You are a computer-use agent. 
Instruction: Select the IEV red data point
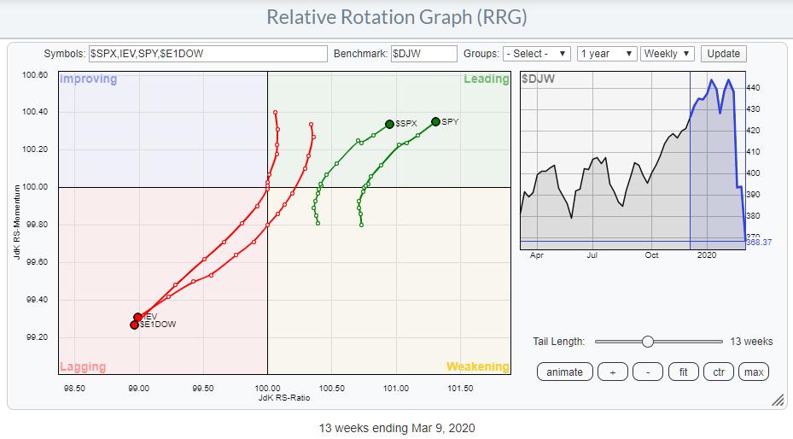coord(137,317)
